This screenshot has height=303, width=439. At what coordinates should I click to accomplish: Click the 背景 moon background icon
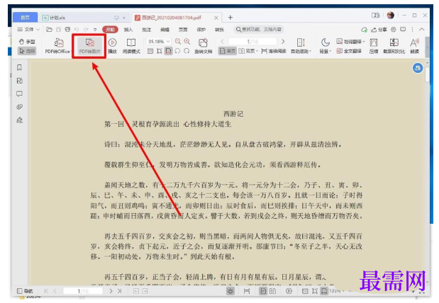(325, 42)
